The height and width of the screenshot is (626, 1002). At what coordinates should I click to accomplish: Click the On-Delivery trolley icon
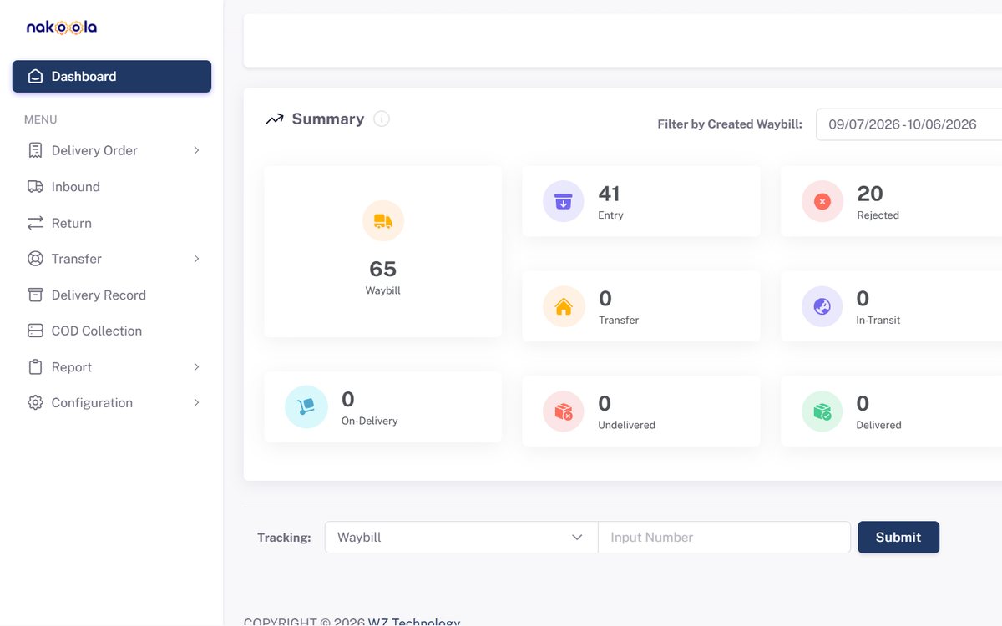pos(306,407)
